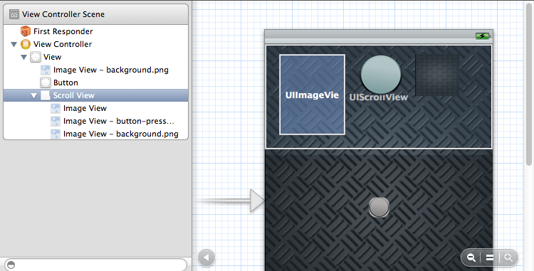Select the Button row in outline
The width and height of the screenshot is (534, 271).
(x=95, y=83)
